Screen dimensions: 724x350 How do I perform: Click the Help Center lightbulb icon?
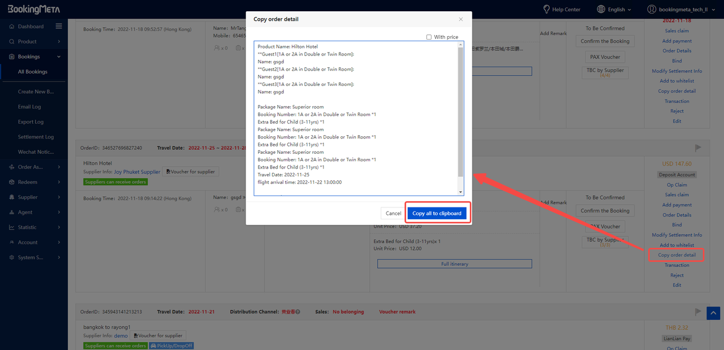point(546,9)
